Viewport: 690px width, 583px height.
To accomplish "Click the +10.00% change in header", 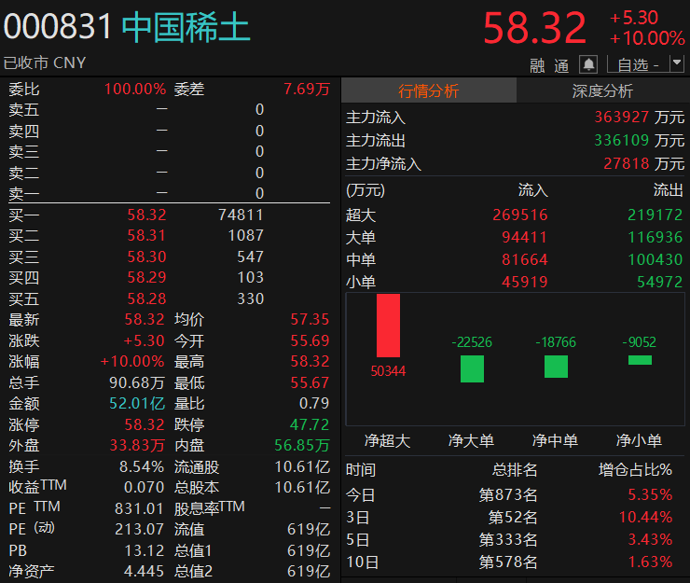I will click(x=647, y=38).
